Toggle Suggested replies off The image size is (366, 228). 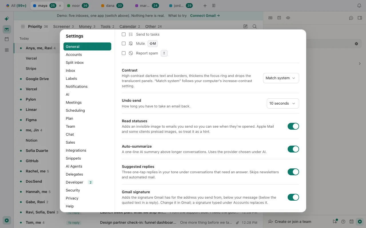(293, 172)
